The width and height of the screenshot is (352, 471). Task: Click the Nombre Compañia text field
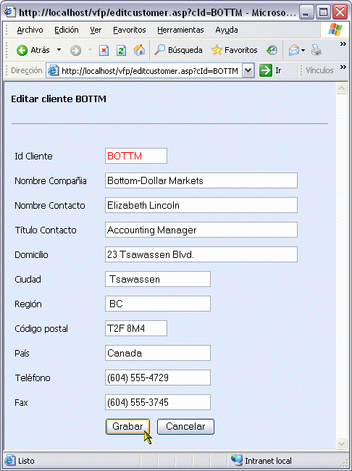click(x=201, y=180)
